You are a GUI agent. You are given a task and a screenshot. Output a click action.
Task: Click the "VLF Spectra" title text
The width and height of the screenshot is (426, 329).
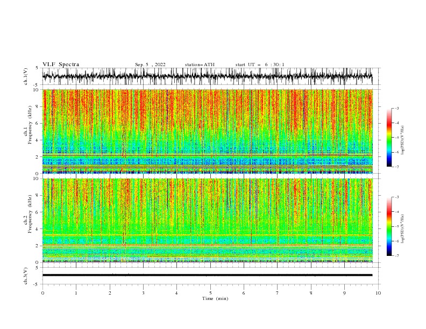click(x=61, y=65)
